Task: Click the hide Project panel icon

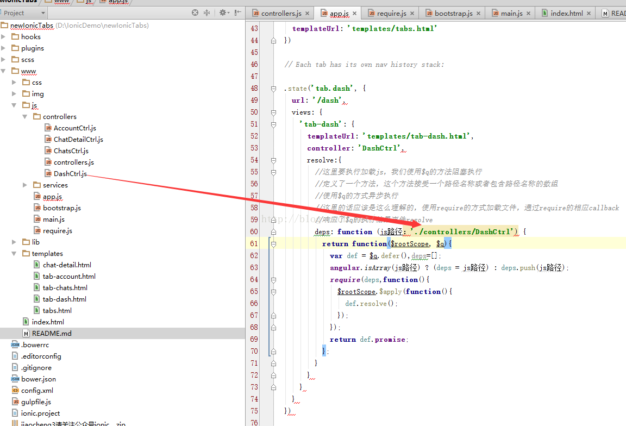Action: tap(238, 13)
